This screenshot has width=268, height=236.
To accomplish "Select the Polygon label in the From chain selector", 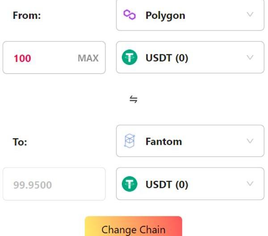I will 165,15.
